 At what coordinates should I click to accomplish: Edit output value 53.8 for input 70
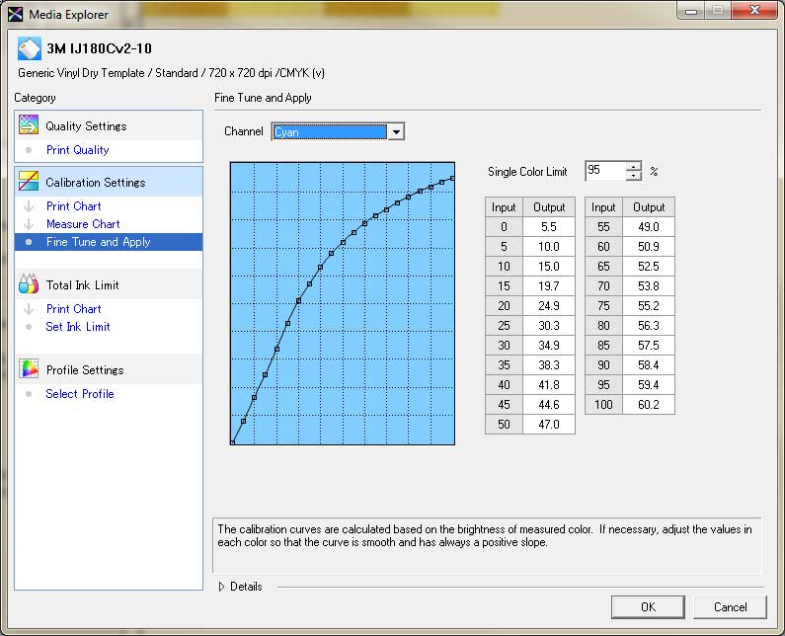[x=649, y=286]
